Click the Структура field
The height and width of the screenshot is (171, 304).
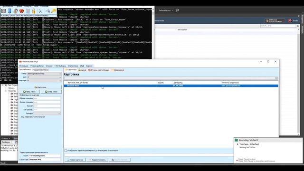(45, 160)
